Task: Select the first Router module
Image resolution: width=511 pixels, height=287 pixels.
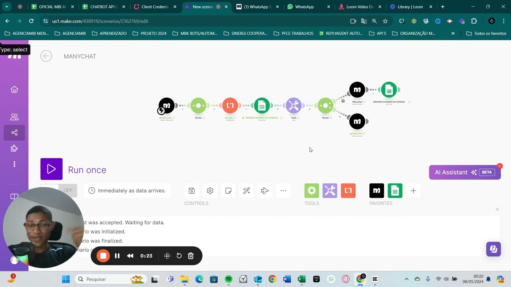Action: (x=198, y=106)
